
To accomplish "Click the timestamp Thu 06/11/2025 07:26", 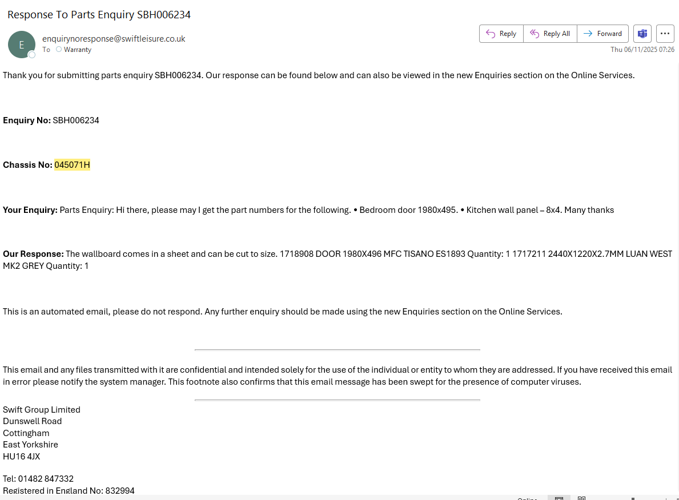I will [642, 49].
